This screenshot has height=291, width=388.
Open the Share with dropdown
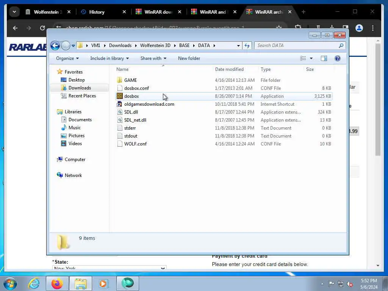(153, 58)
